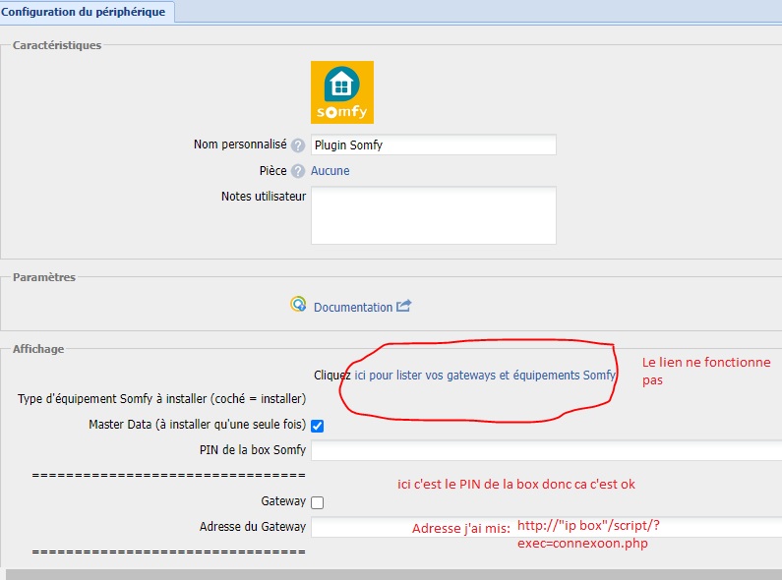The height and width of the screenshot is (580, 782).
Task: Click the 'Master Data' label text
Action: [x=197, y=425]
